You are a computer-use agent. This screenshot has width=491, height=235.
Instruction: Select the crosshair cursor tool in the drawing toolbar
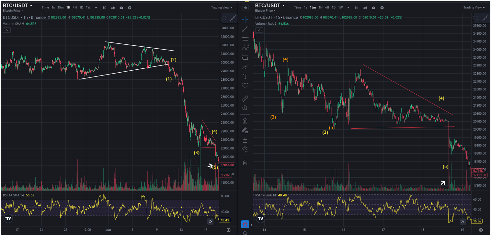coord(245,19)
